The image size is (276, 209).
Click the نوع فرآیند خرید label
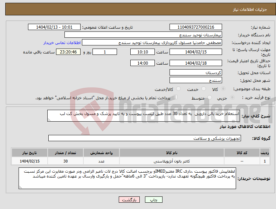click(x=256, y=98)
